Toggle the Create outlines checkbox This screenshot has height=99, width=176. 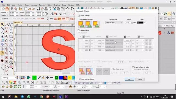point(79,16)
